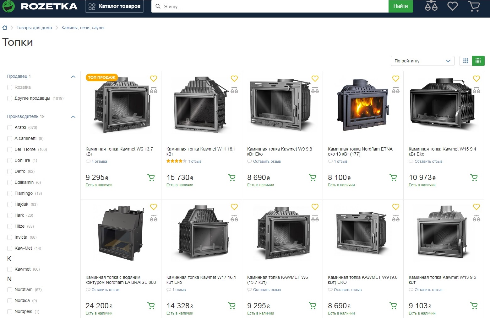Add Nordflam LA BRAISE 800 to wishlist
490x318 pixels.
click(x=153, y=207)
